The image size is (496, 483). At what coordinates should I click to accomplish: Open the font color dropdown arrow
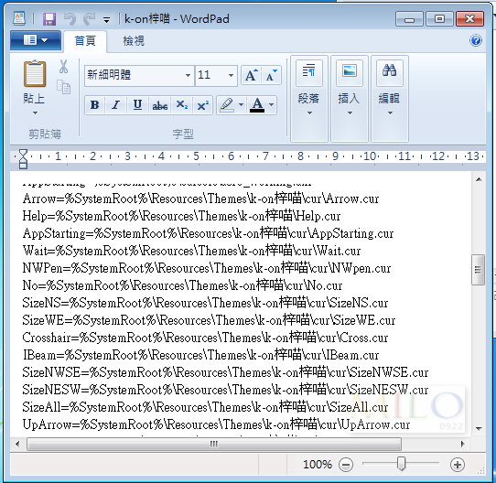[x=272, y=104]
